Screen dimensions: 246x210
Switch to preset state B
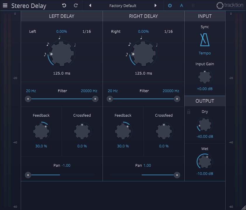click(193, 6)
